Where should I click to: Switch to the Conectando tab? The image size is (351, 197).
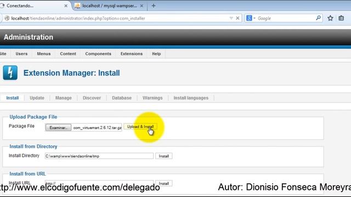pyautogui.click(x=33, y=6)
